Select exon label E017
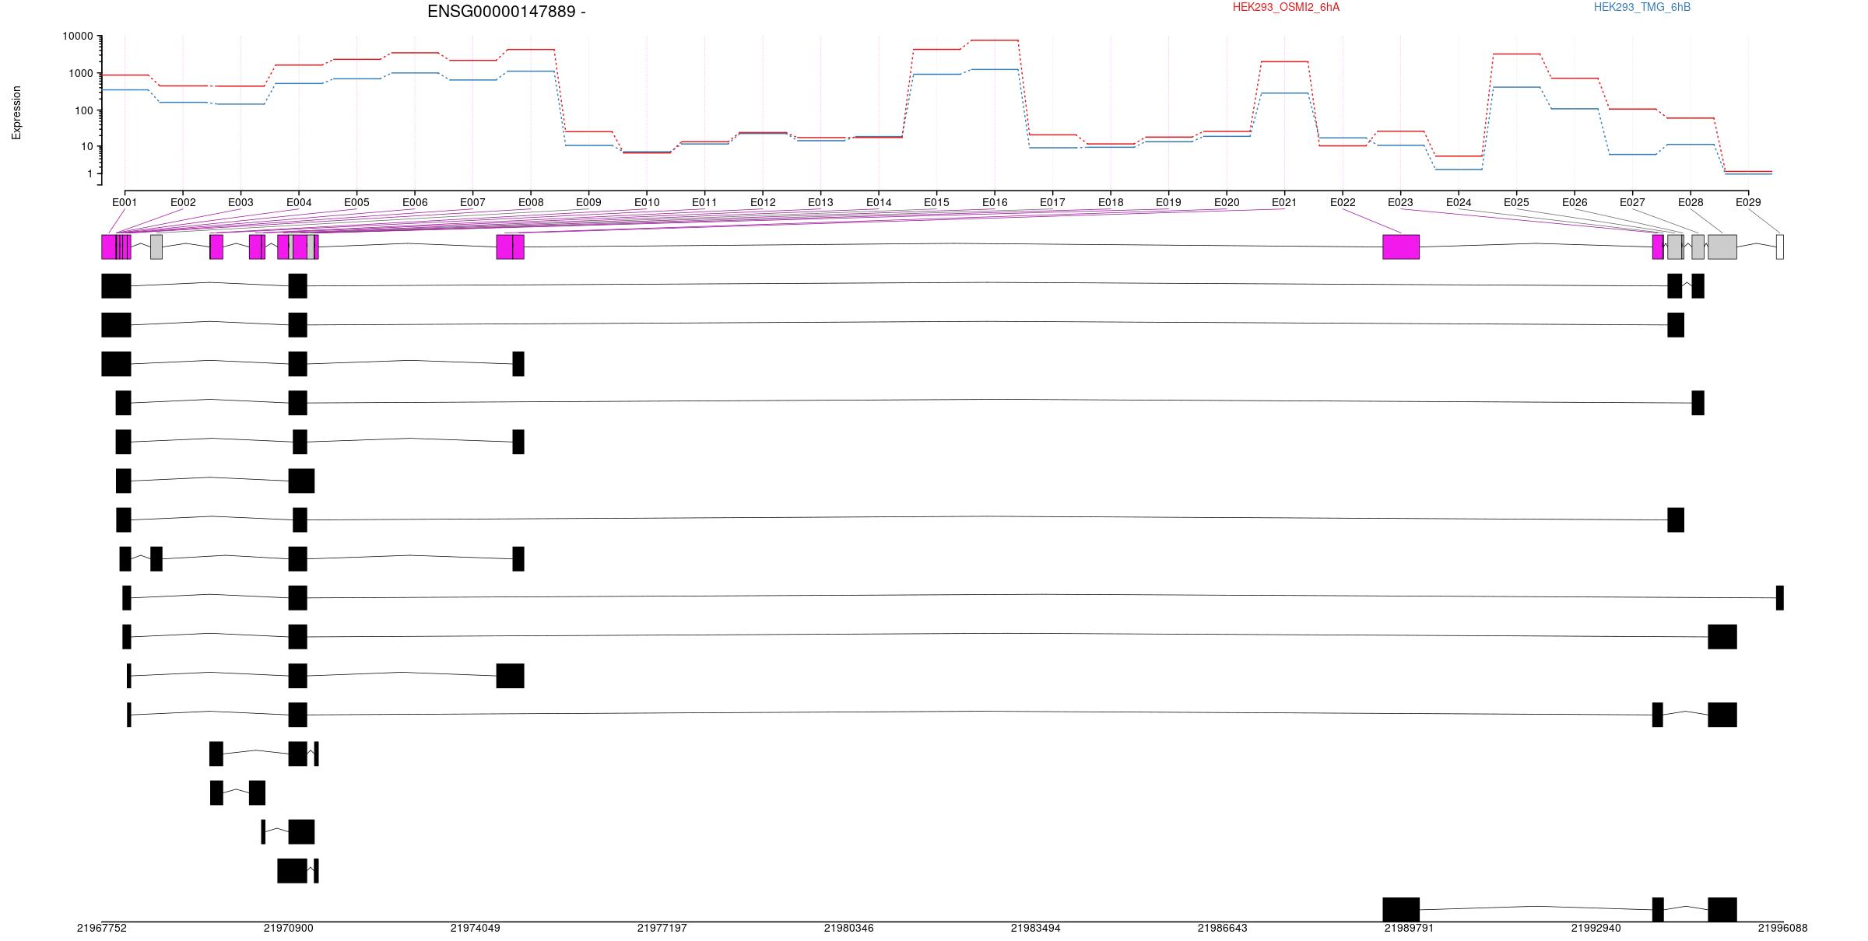 click(x=1052, y=202)
